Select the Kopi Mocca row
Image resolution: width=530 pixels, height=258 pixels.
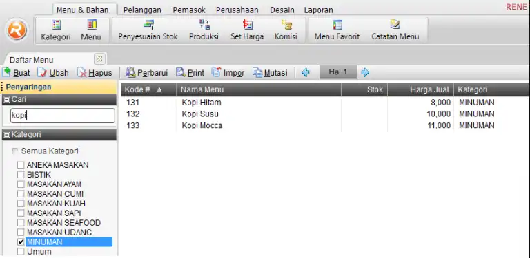[325, 125]
